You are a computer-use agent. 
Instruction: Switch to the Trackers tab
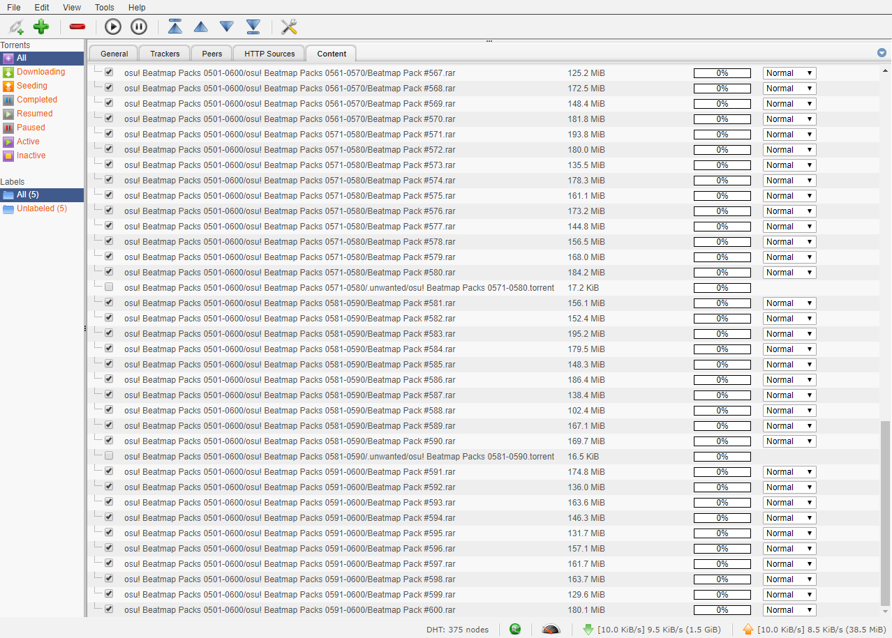(165, 54)
